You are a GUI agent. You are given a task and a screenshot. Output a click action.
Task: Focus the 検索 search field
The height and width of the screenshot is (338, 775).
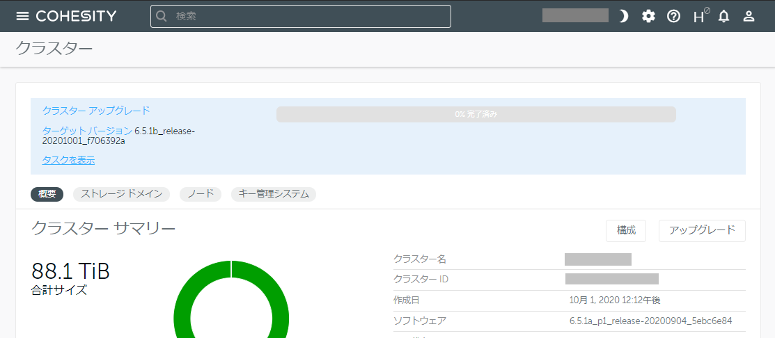[x=301, y=16]
